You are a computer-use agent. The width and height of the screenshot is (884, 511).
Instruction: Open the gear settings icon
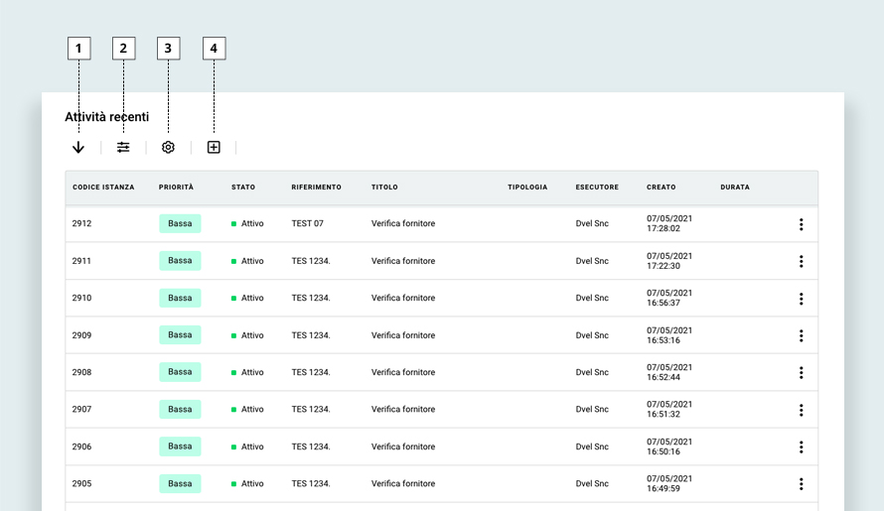pos(168,147)
